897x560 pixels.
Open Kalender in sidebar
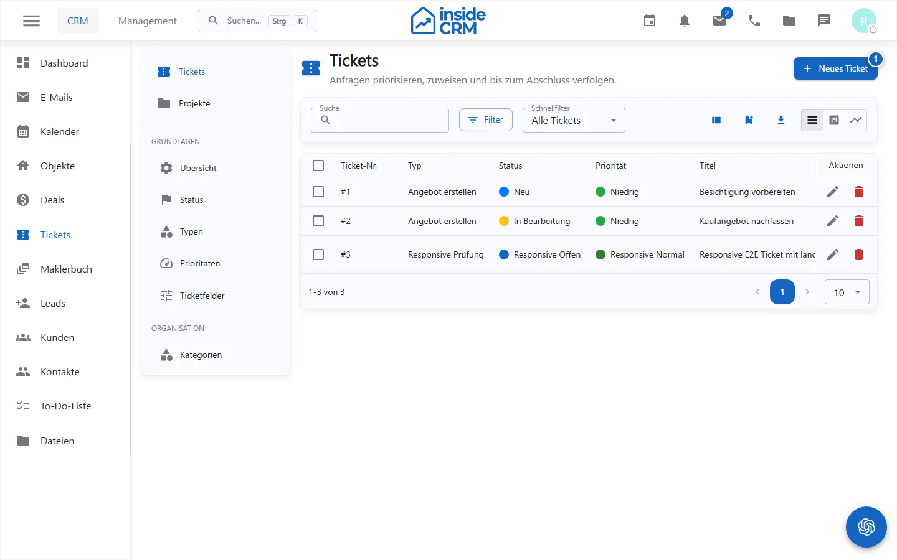click(x=65, y=131)
